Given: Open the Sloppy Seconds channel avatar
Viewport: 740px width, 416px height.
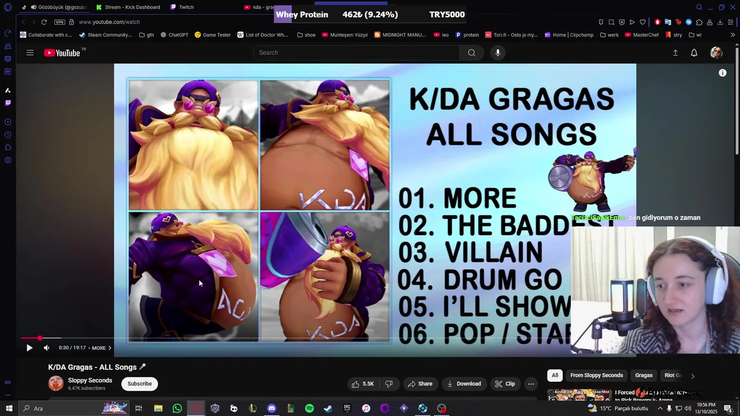Looking at the screenshot, I should coord(56,384).
